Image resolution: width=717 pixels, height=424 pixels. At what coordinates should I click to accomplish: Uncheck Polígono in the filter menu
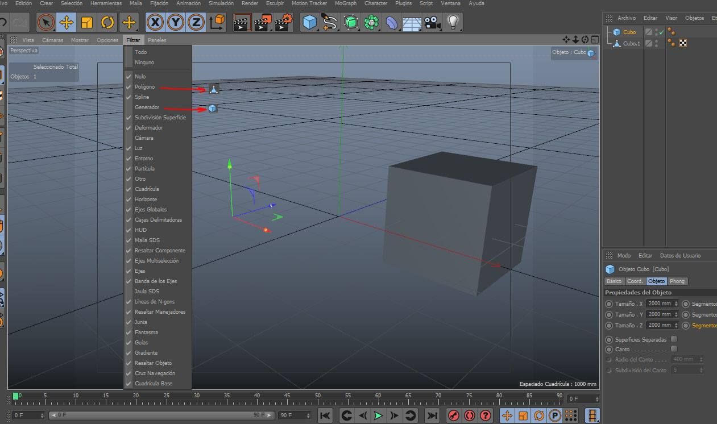click(x=144, y=87)
